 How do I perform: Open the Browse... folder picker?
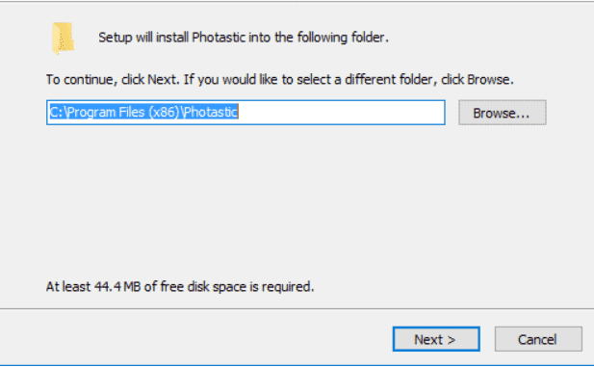click(503, 113)
